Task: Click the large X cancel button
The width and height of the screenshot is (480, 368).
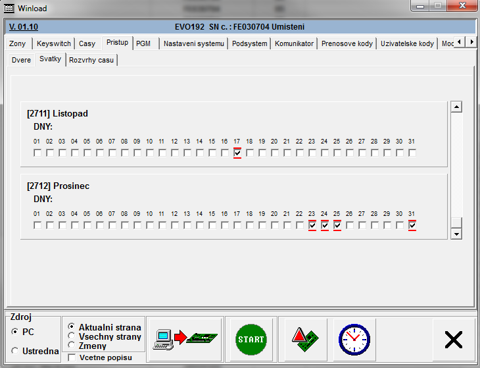Action: [454, 339]
